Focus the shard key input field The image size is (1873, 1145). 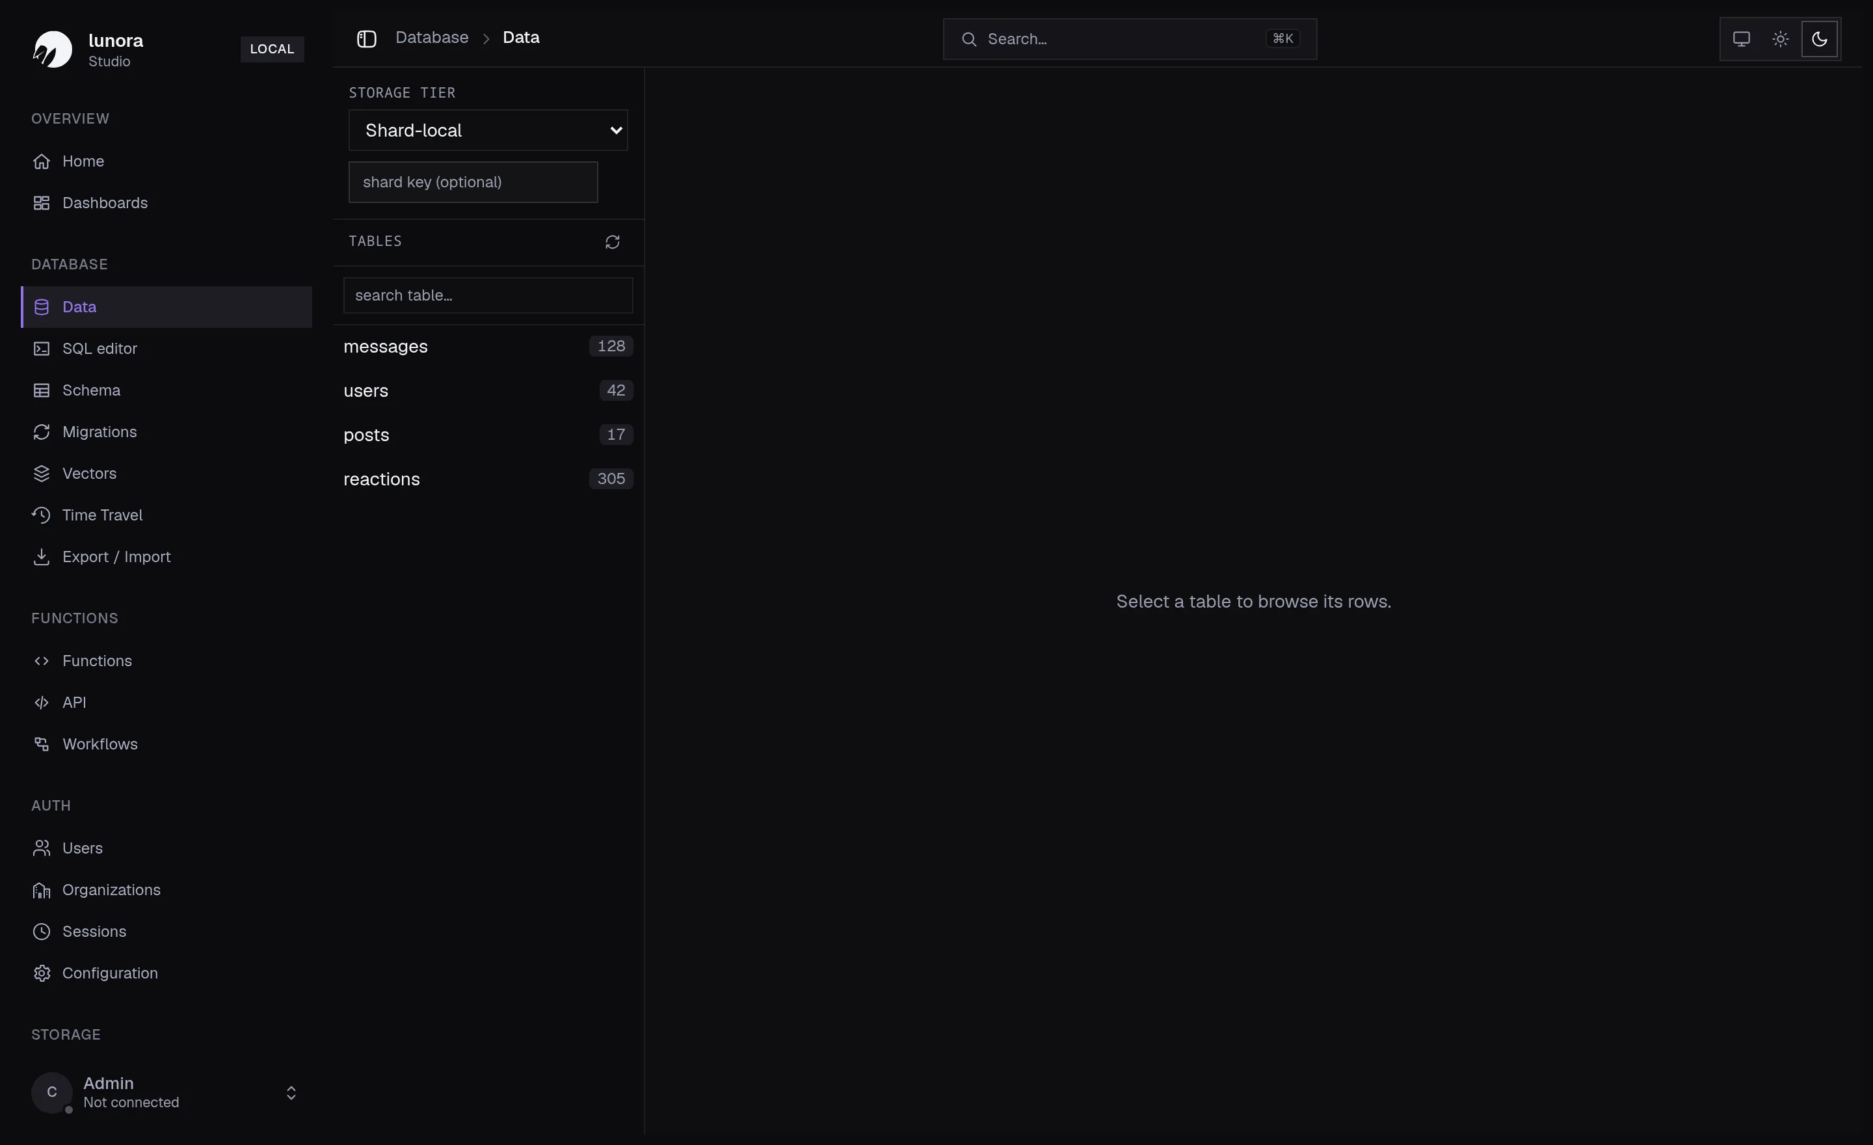473,182
